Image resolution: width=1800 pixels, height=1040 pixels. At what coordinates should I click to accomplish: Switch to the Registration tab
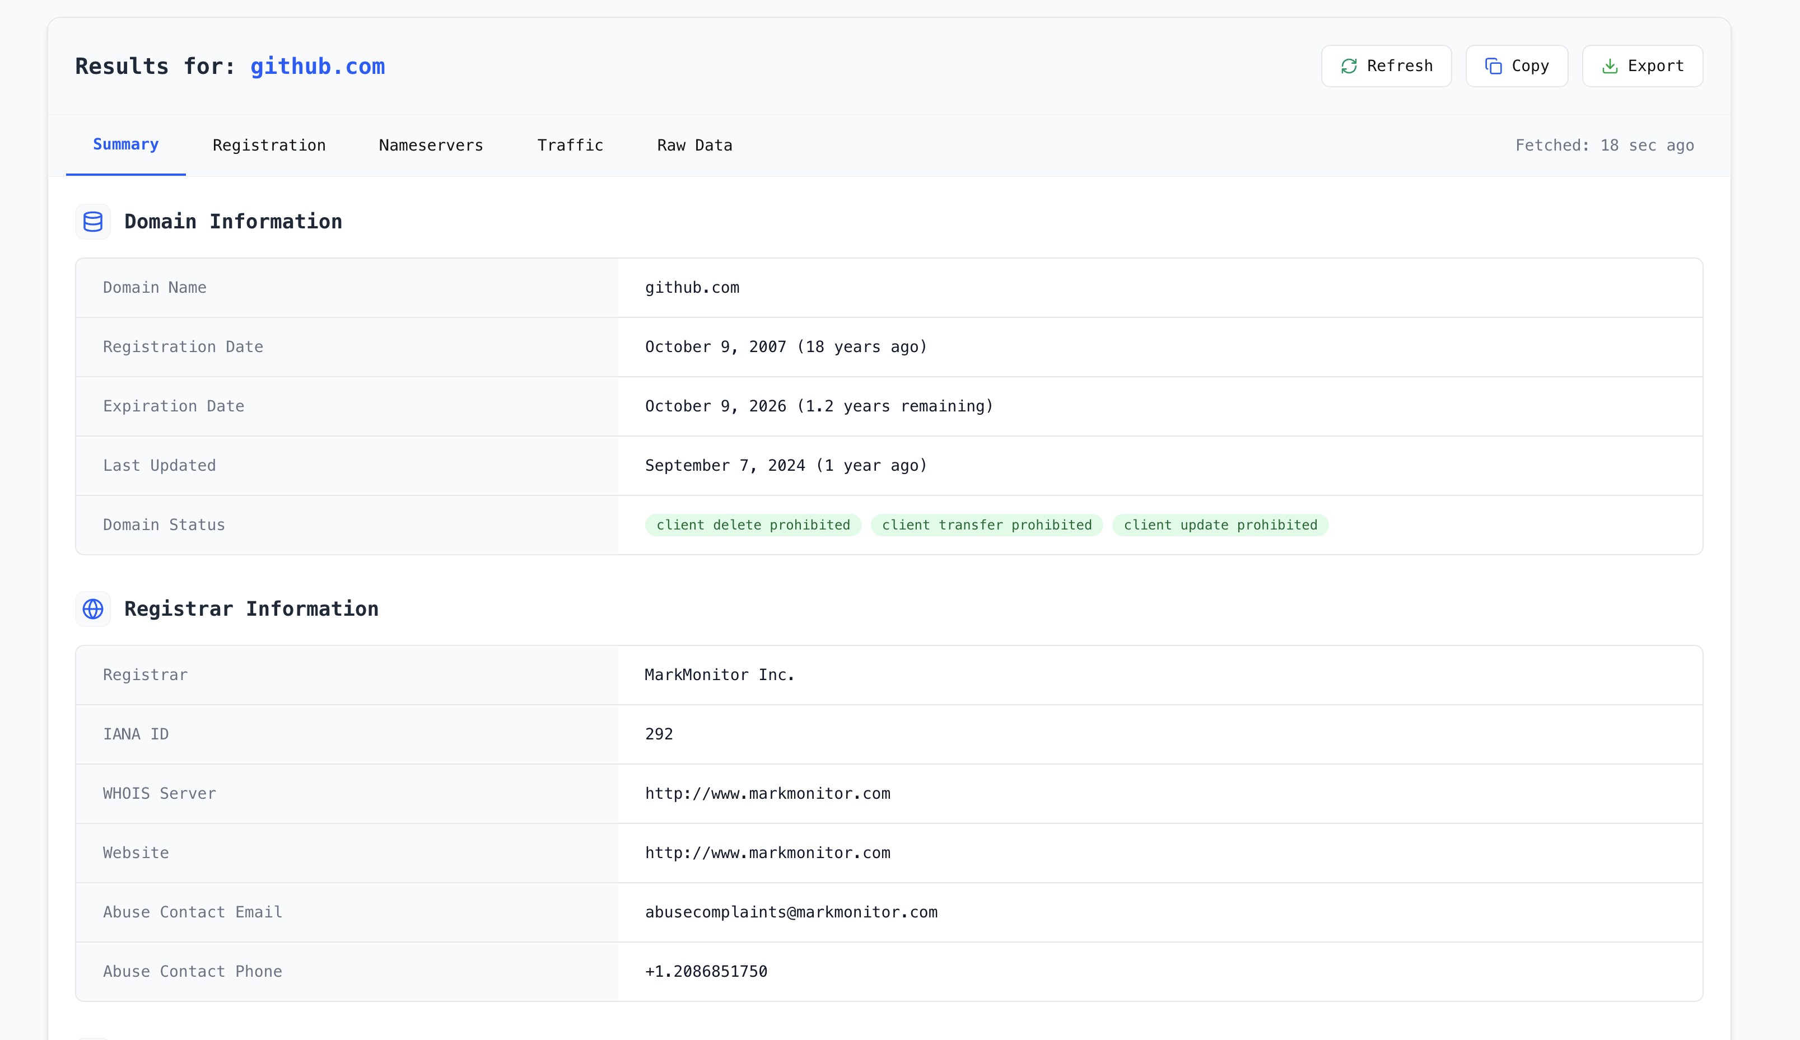269,146
